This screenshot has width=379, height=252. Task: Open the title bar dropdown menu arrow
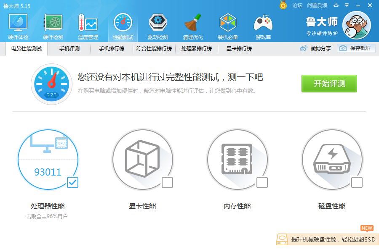[347, 5]
